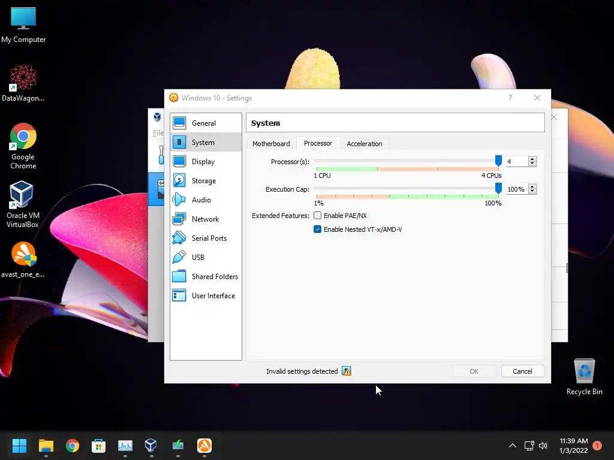The image size is (614, 460).
Task: Open Oracle VM VirtualBox desktop shortcut
Action: click(22, 205)
